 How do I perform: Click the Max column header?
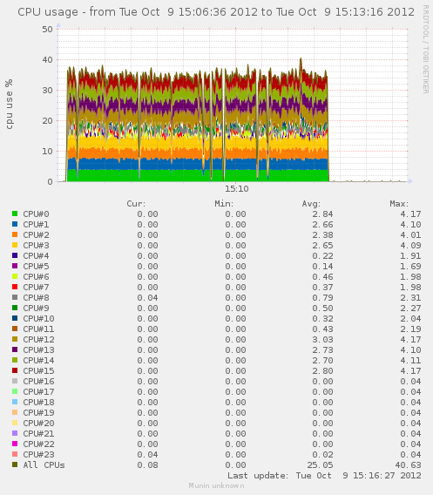[399, 204]
